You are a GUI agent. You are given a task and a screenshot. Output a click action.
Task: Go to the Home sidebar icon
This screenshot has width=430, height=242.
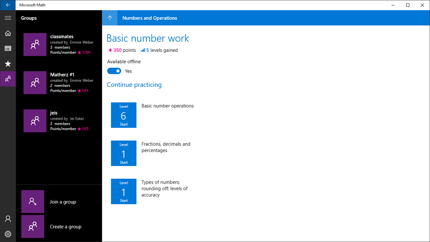(8, 33)
